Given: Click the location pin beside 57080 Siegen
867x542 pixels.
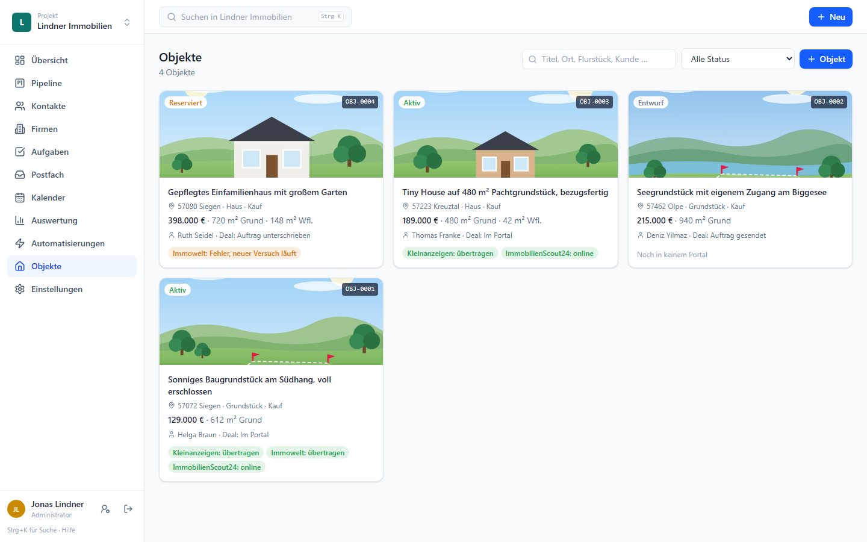Looking at the screenshot, I should [172, 206].
